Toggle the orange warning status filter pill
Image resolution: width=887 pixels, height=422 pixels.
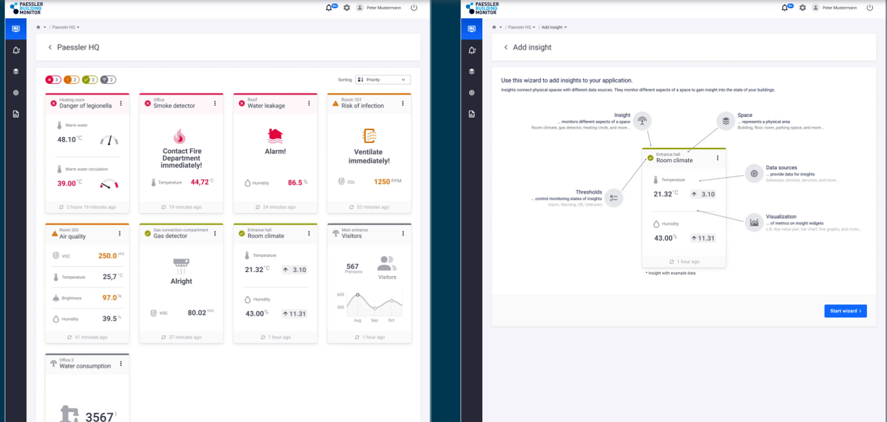pos(71,80)
